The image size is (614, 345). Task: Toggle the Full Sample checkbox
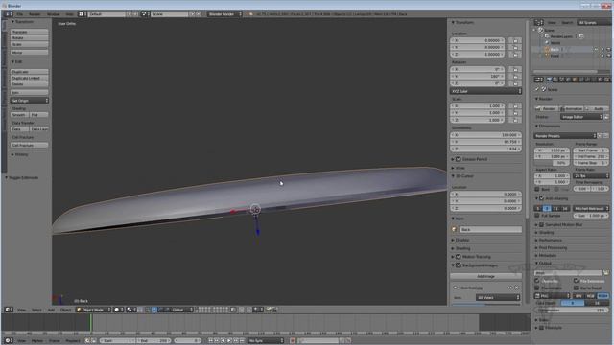point(537,216)
